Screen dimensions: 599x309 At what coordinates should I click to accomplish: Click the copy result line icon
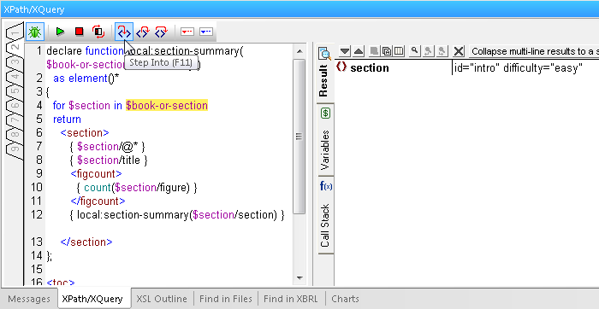click(x=375, y=51)
